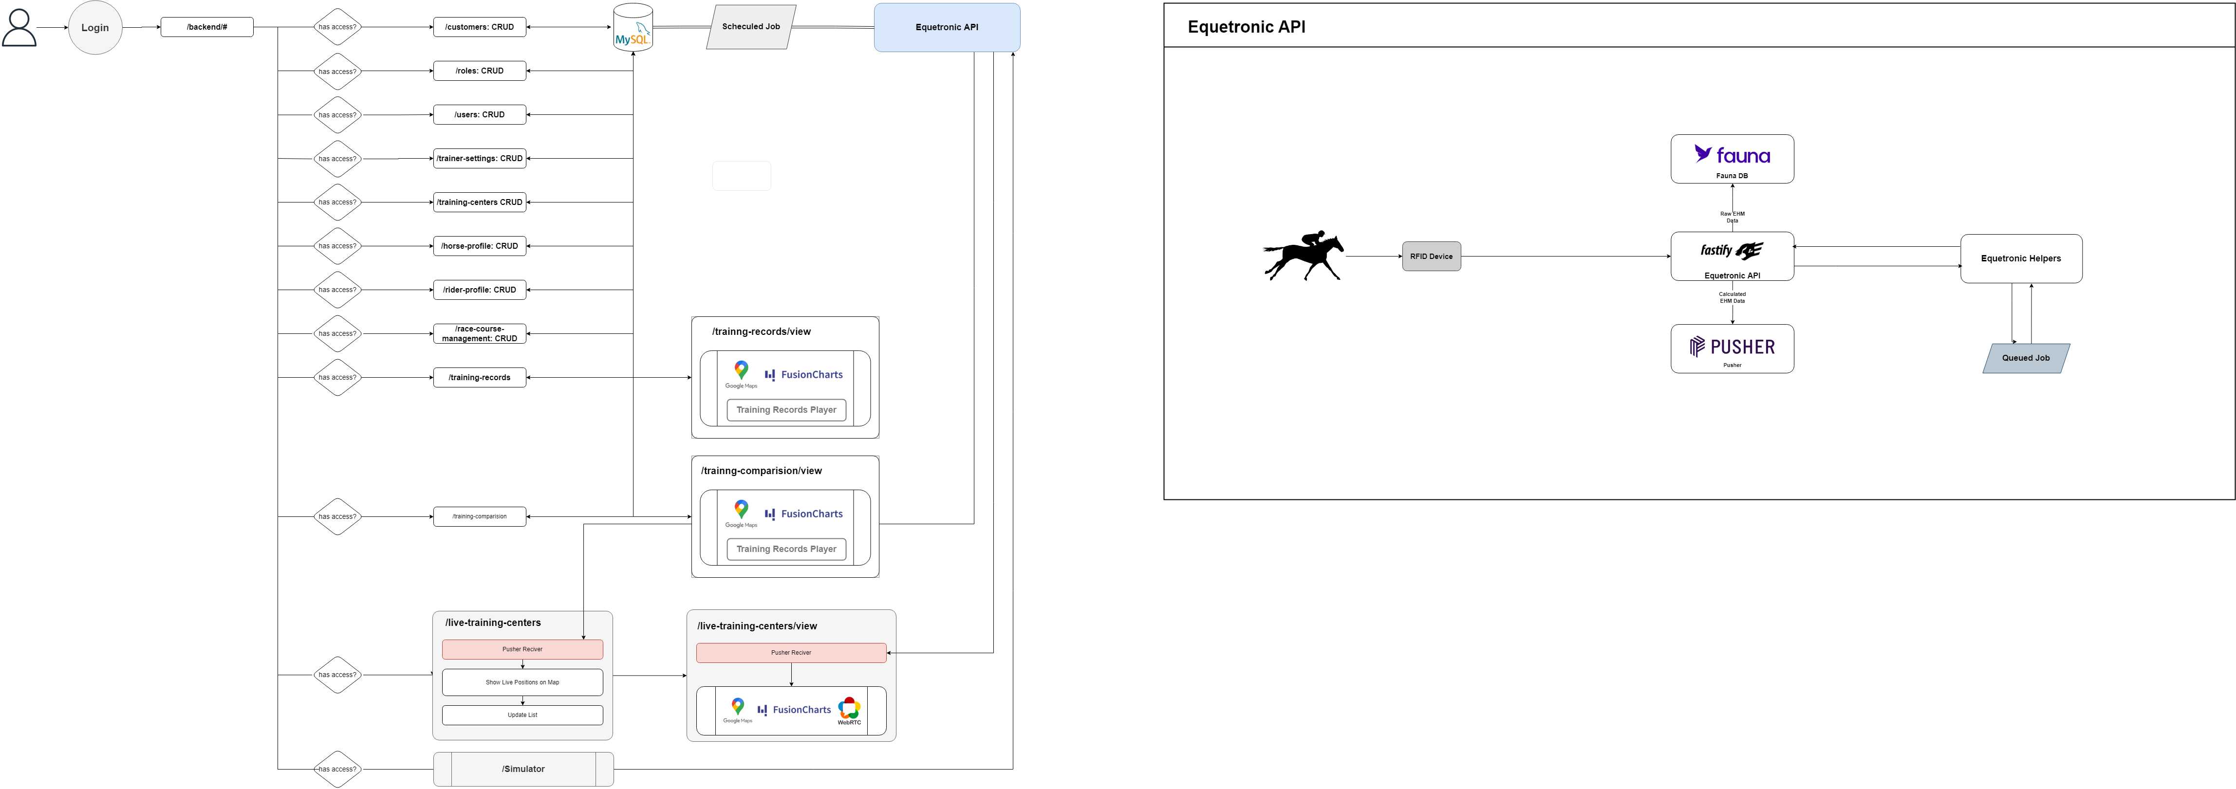
Task: Click the Pusher logo node
Action: (1732, 349)
